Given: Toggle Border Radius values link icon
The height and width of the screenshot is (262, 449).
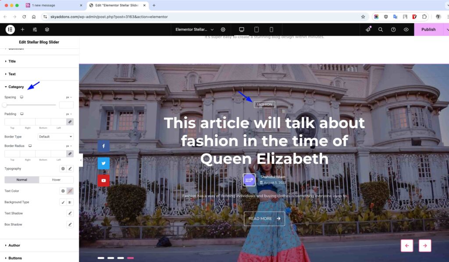Looking at the screenshot, I should 70,154.
